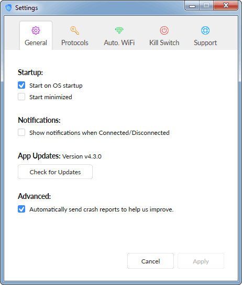The width and height of the screenshot is (242, 285).
Task: Uncheck Start on OS startup
Action: (21, 85)
